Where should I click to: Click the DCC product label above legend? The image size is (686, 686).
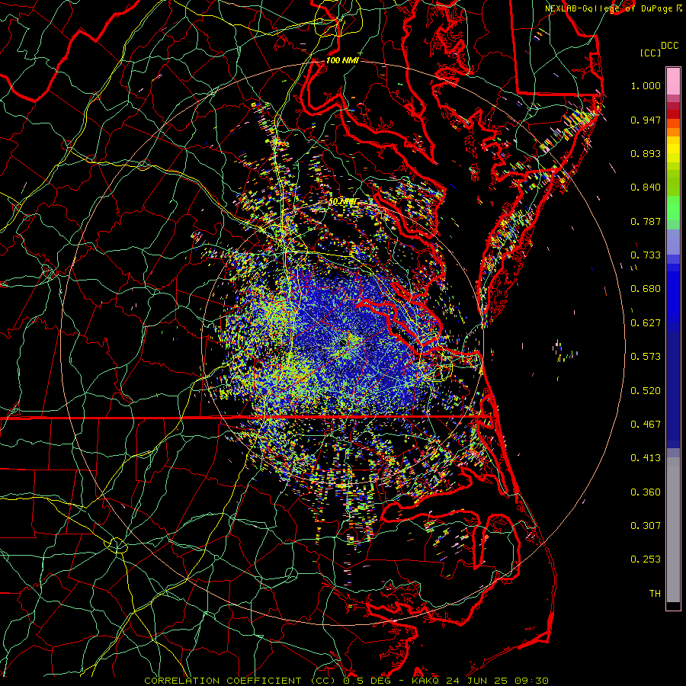(x=669, y=46)
